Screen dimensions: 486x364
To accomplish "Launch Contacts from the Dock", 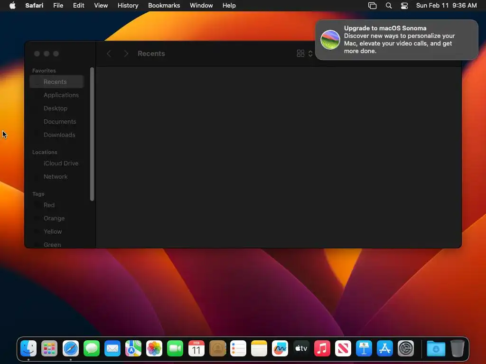I will click(217, 348).
